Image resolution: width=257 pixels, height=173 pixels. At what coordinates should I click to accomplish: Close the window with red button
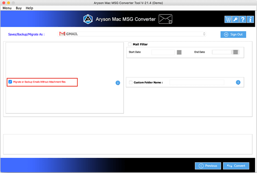click(4, 3)
